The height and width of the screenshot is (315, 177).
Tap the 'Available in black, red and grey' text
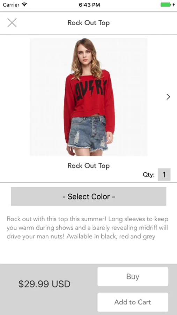pos(111,237)
